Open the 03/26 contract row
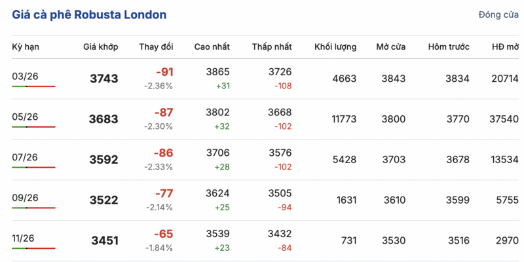 (x=25, y=76)
